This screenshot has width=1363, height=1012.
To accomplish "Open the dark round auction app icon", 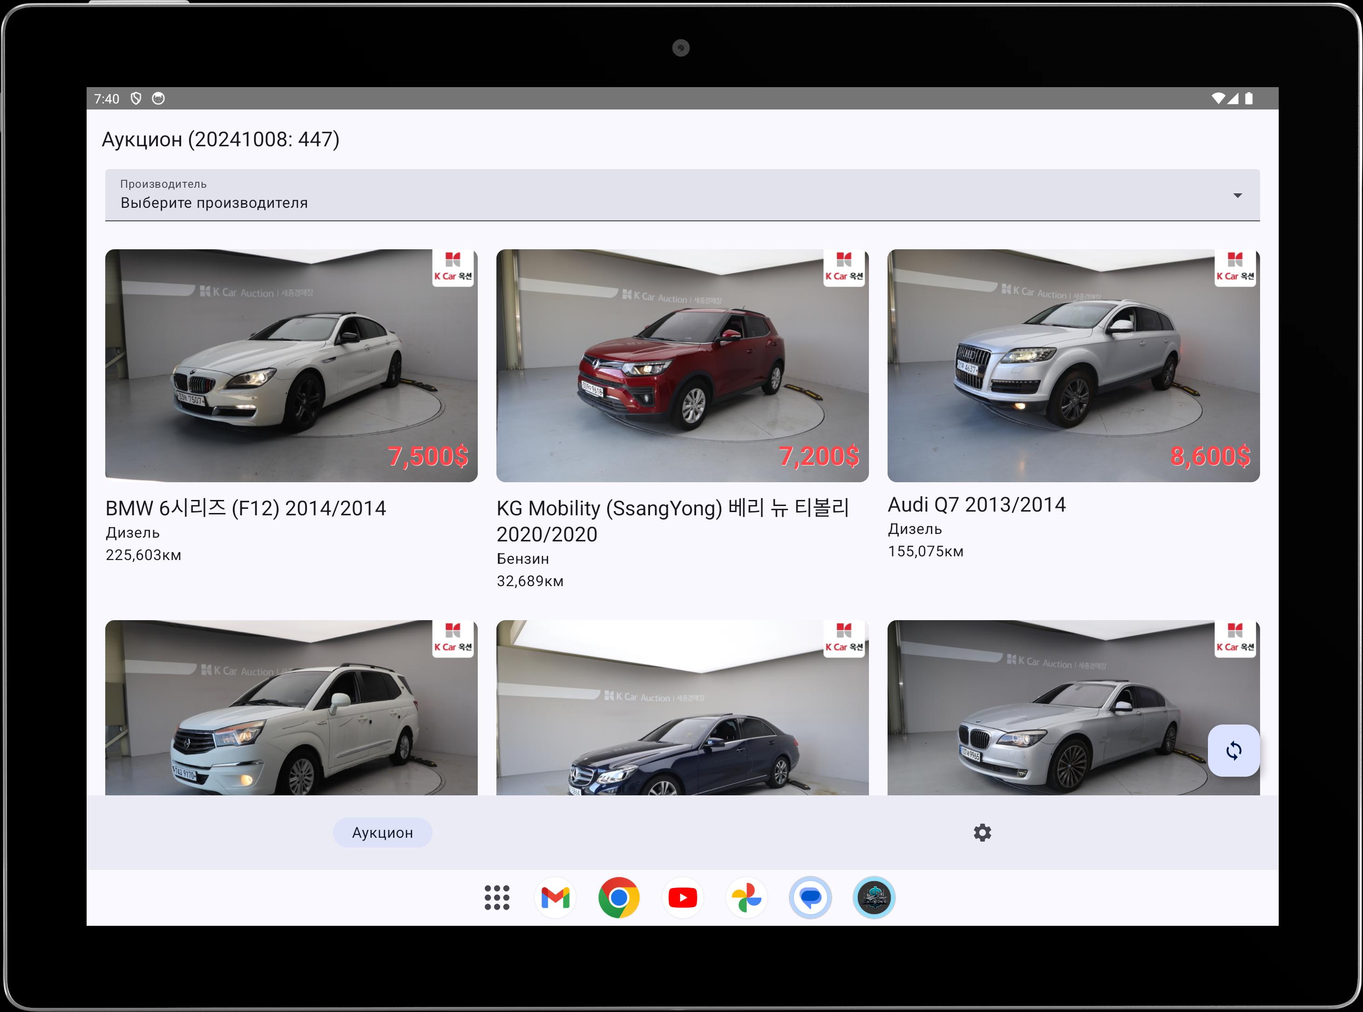I will coord(874,897).
